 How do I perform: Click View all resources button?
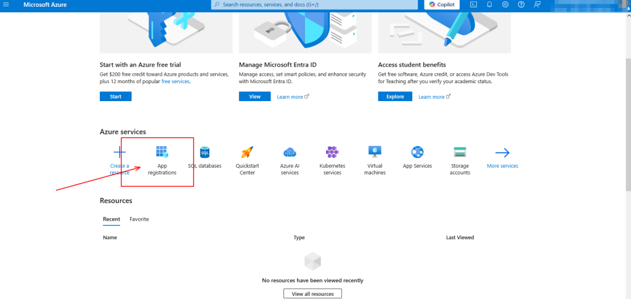tap(312, 294)
